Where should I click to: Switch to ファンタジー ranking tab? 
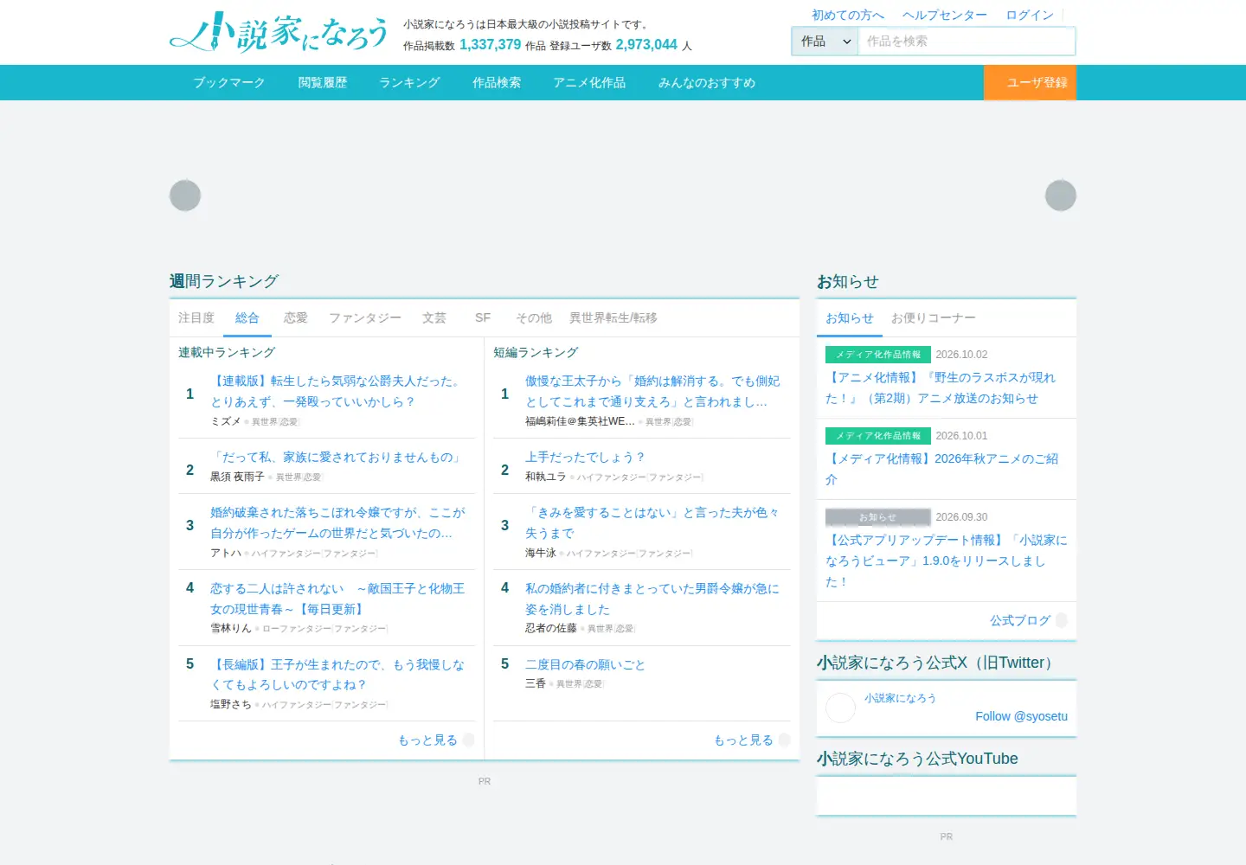point(365,317)
